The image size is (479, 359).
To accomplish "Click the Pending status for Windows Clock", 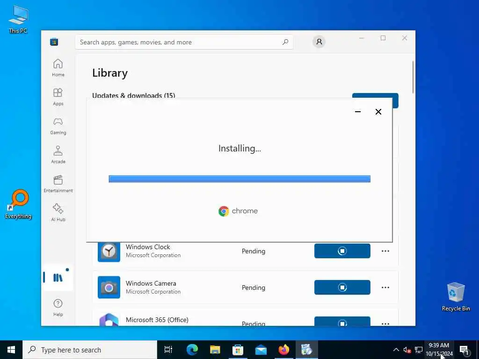I will coord(253,251).
